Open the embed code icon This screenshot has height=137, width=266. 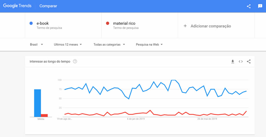click(241, 61)
